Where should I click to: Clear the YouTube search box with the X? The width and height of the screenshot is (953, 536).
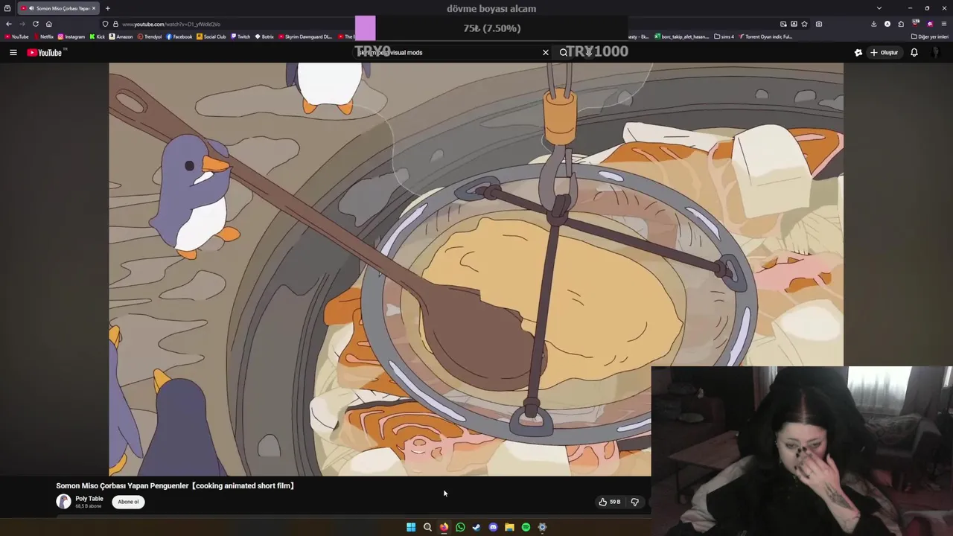pos(546,52)
